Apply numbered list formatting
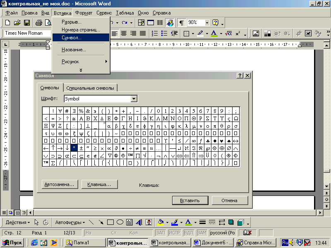 coord(155,33)
